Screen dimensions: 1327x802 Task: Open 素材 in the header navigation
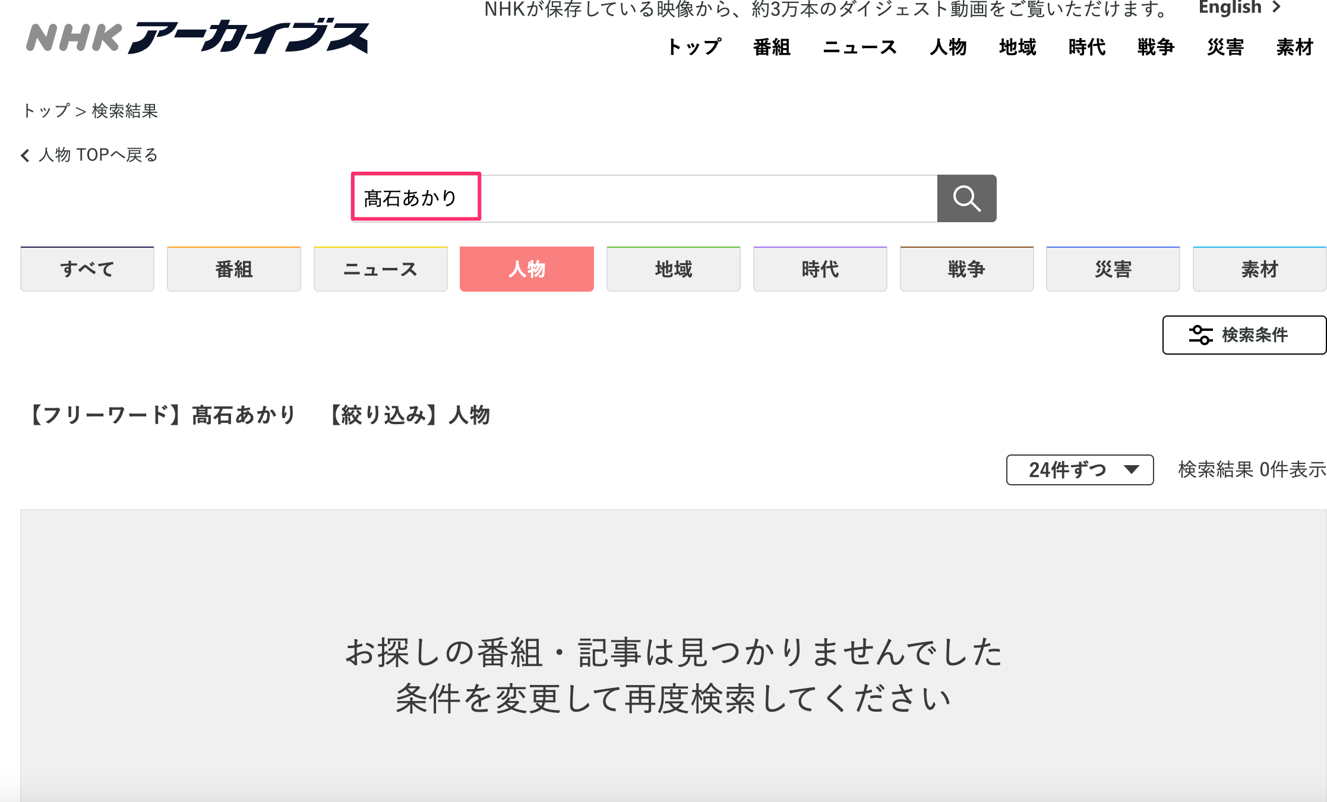click(1295, 47)
